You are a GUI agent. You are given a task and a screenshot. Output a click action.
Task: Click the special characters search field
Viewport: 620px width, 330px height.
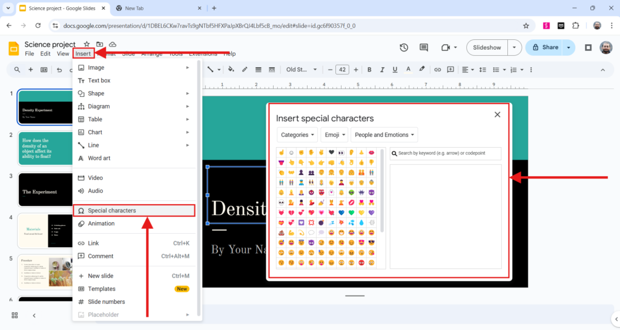click(x=446, y=153)
